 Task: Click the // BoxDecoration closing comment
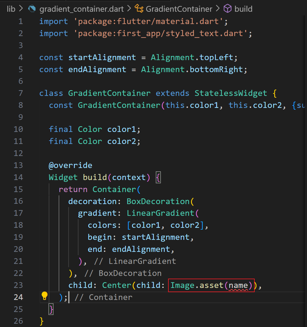[x=123, y=274]
